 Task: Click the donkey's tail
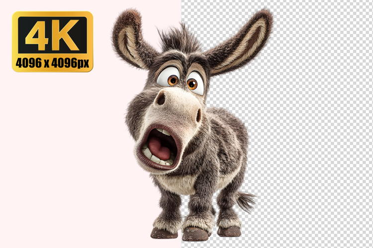click(244, 201)
